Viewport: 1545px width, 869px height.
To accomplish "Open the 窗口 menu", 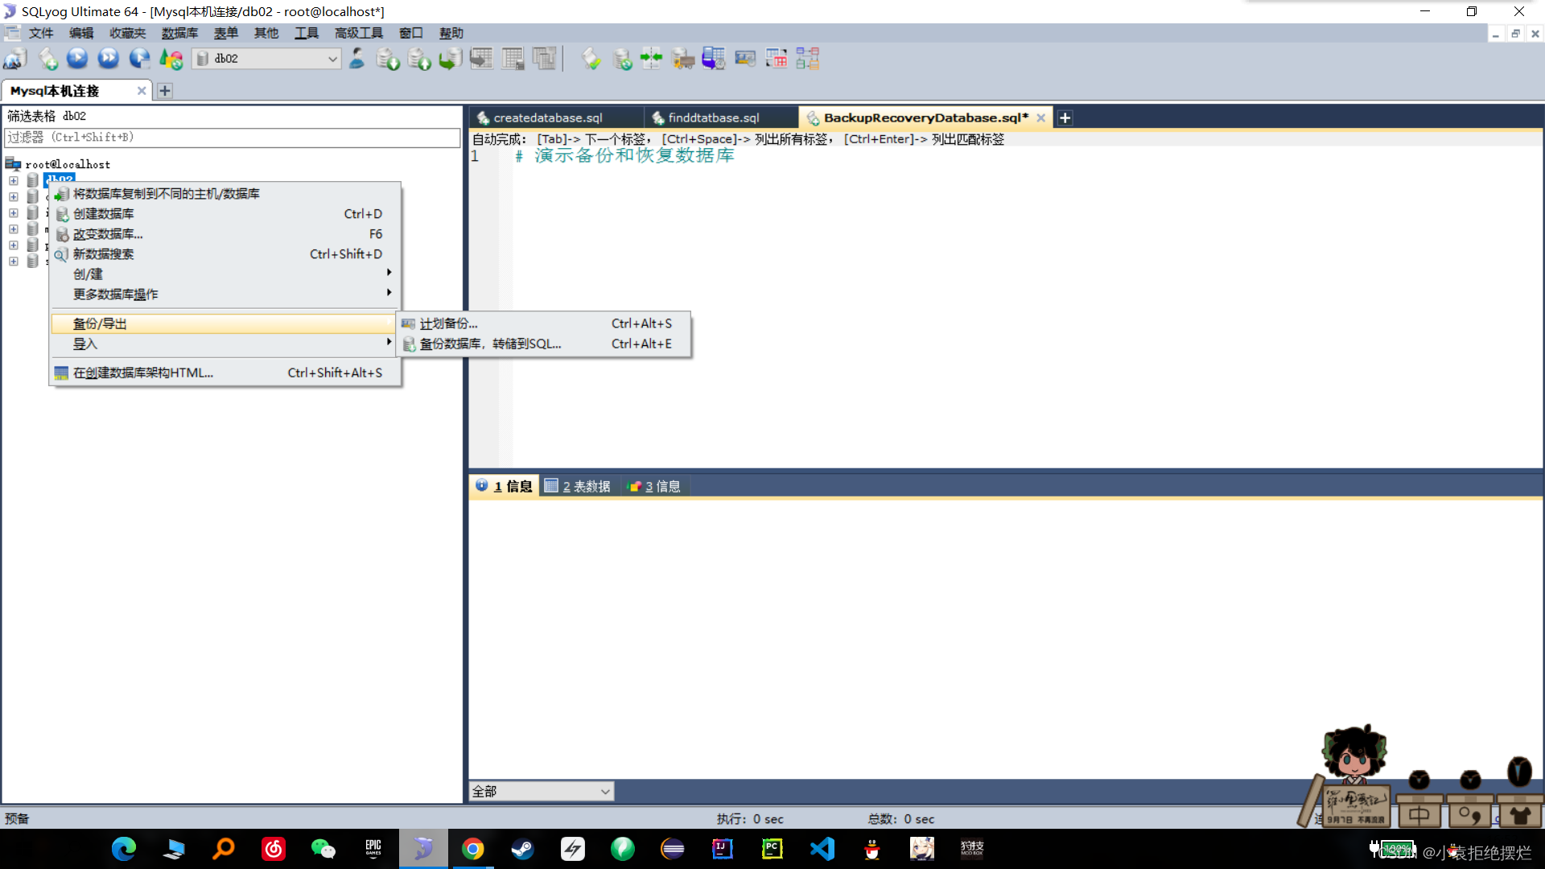I will coord(410,33).
